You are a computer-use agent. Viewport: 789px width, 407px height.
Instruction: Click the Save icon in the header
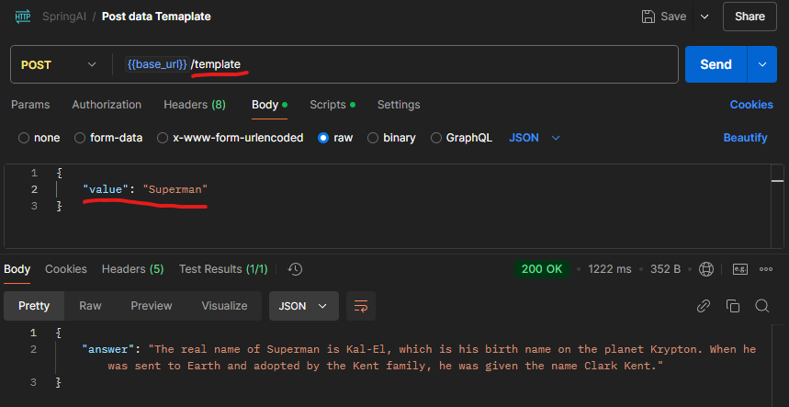[648, 17]
